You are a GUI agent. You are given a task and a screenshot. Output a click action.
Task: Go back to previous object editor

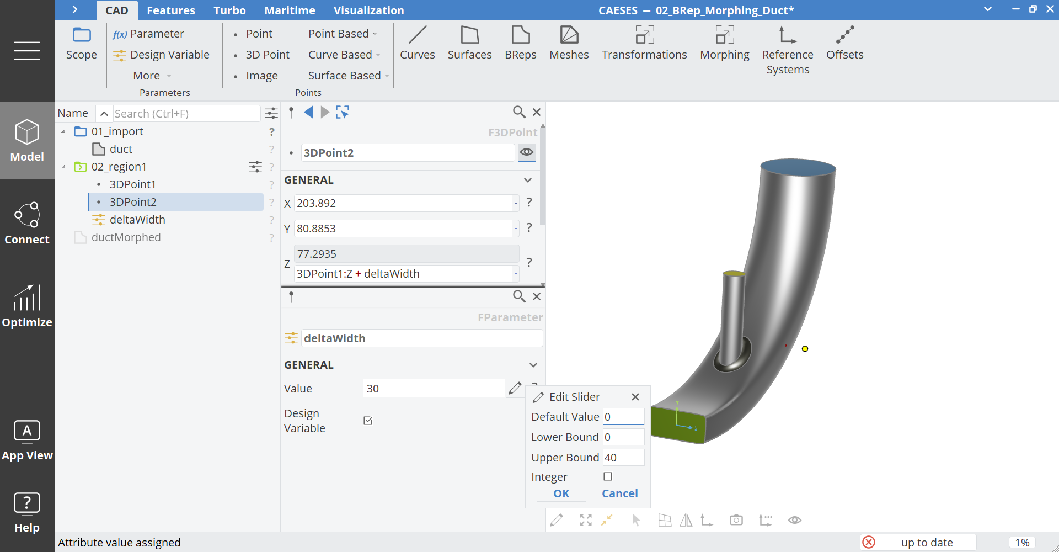click(308, 112)
